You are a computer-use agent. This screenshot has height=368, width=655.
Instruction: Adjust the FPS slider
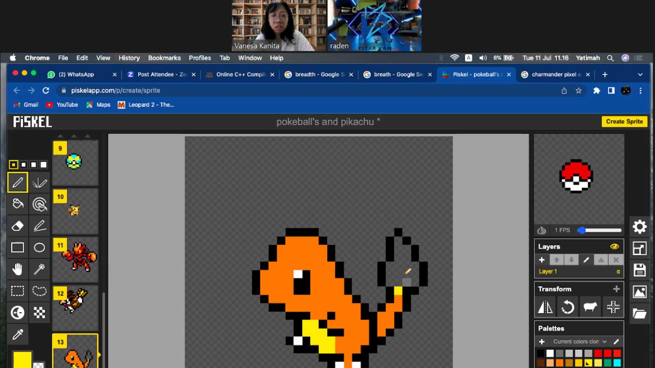(582, 230)
